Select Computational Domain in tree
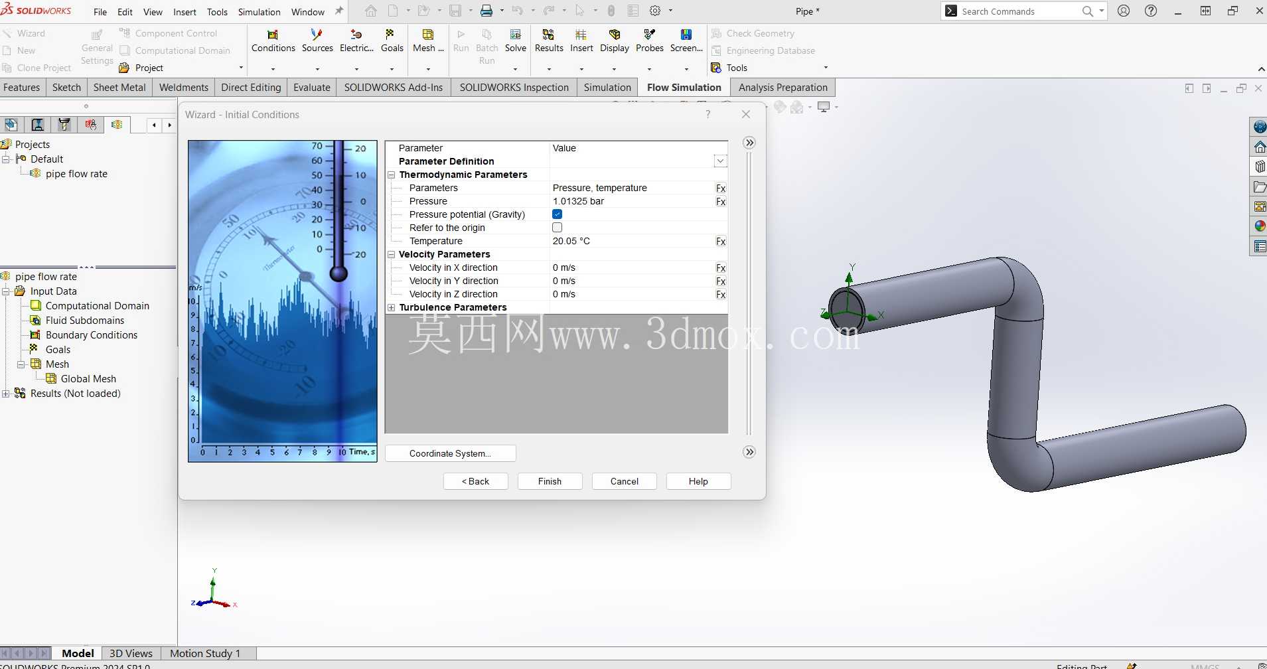 click(97, 306)
